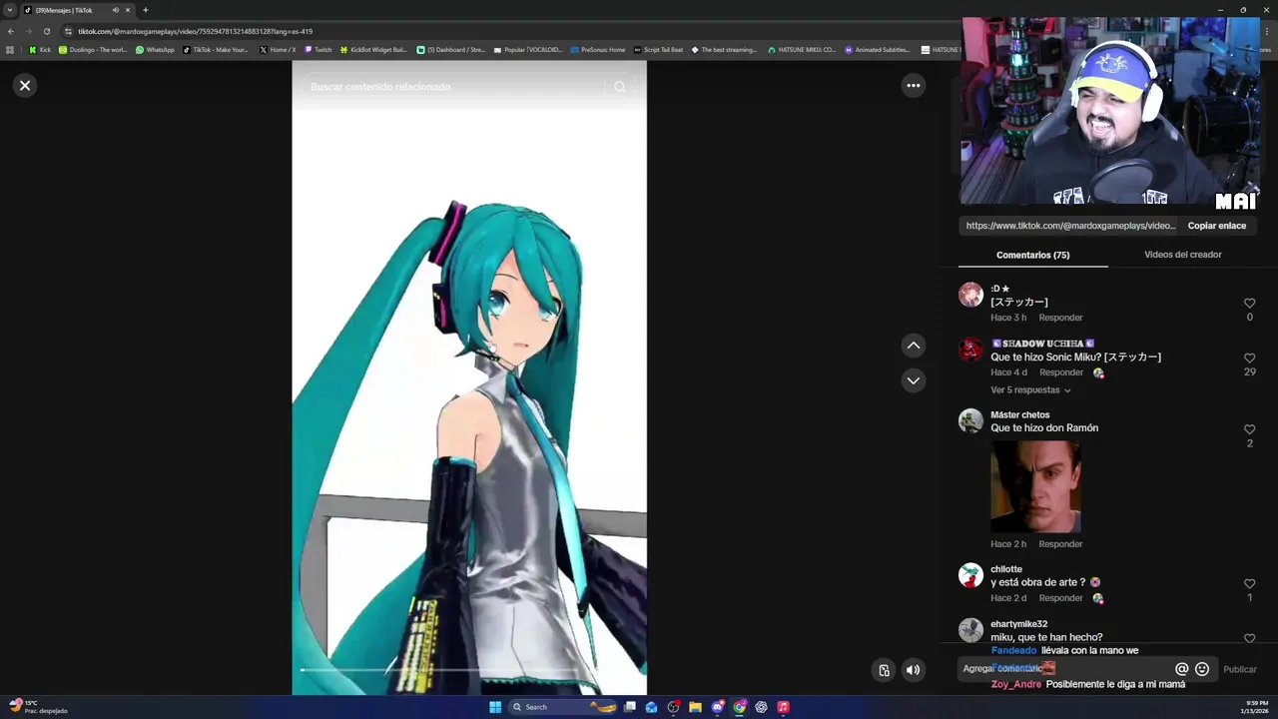Click the magnifier icon in related content search
The width and height of the screenshot is (1278, 719).
click(620, 87)
